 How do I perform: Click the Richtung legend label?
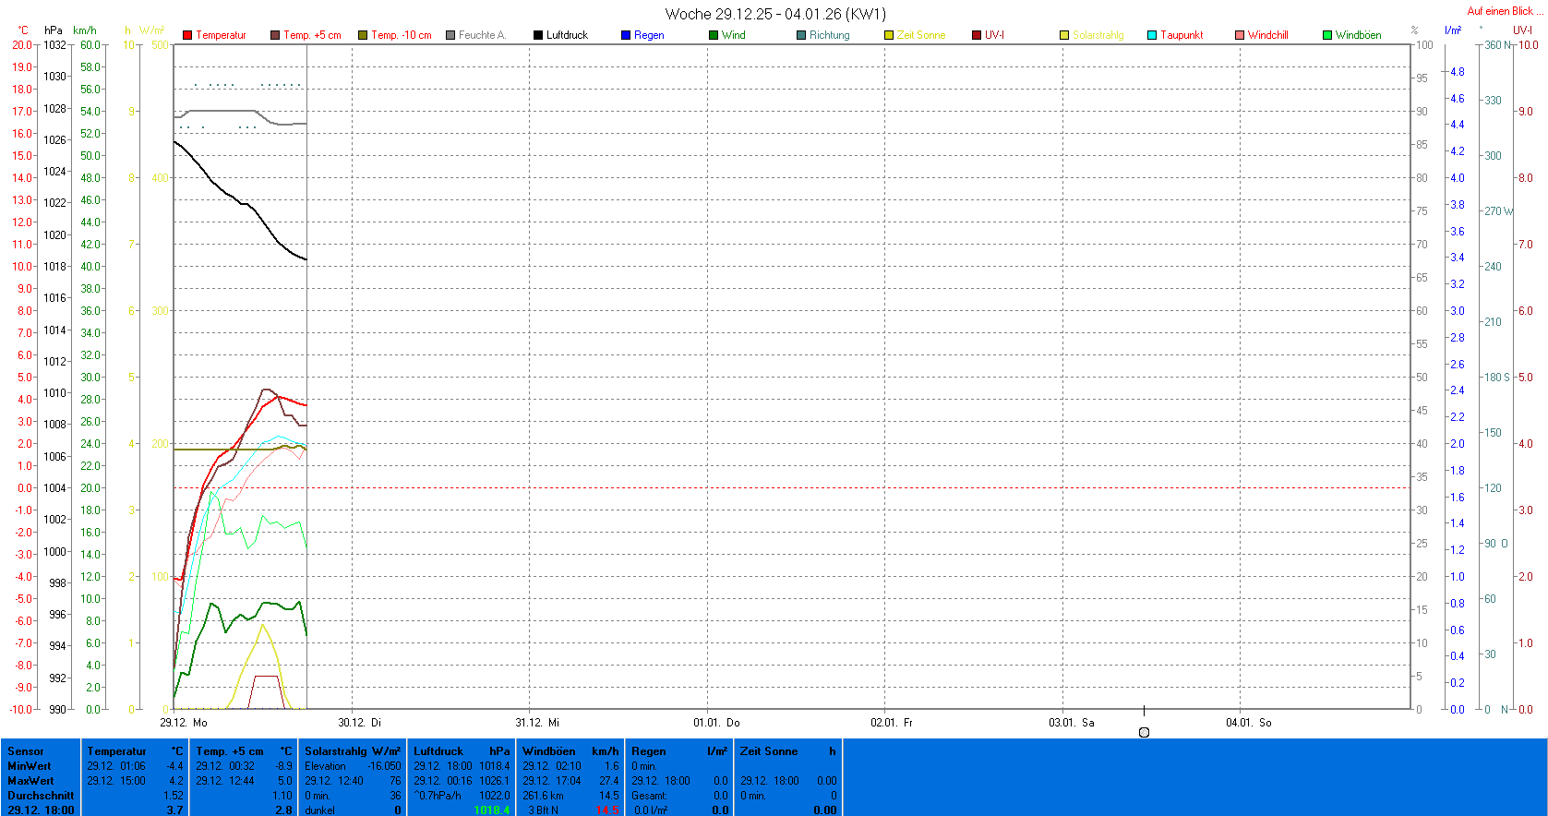pyautogui.click(x=829, y=35)
